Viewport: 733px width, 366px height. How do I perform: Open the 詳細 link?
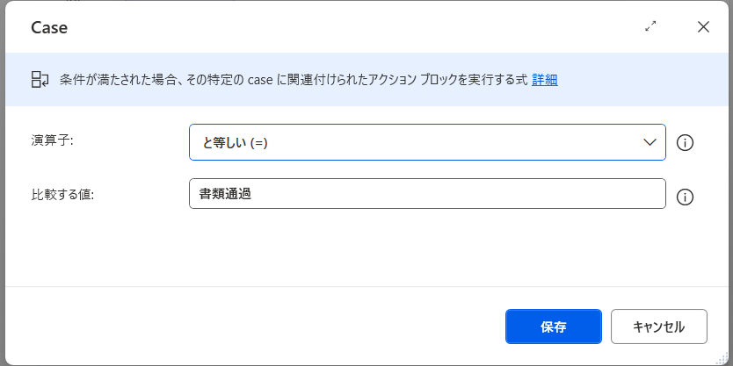click(x=545, y=80)
